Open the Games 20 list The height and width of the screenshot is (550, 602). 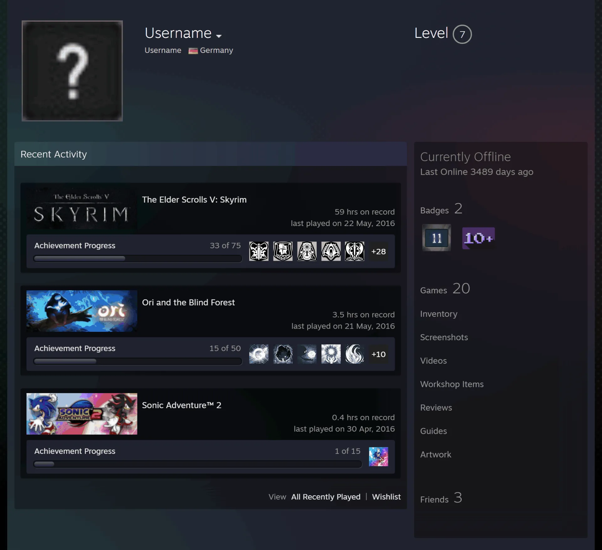pos(445,289)
